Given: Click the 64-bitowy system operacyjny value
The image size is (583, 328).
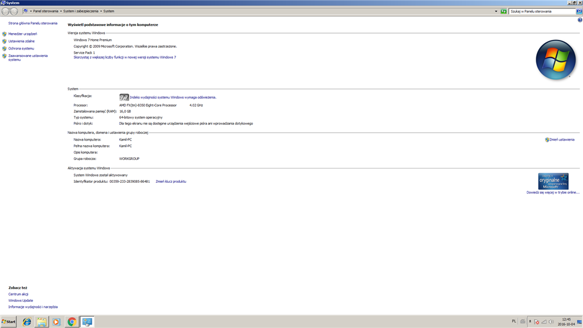Looking at the screenshot, I should click(141, 117).
